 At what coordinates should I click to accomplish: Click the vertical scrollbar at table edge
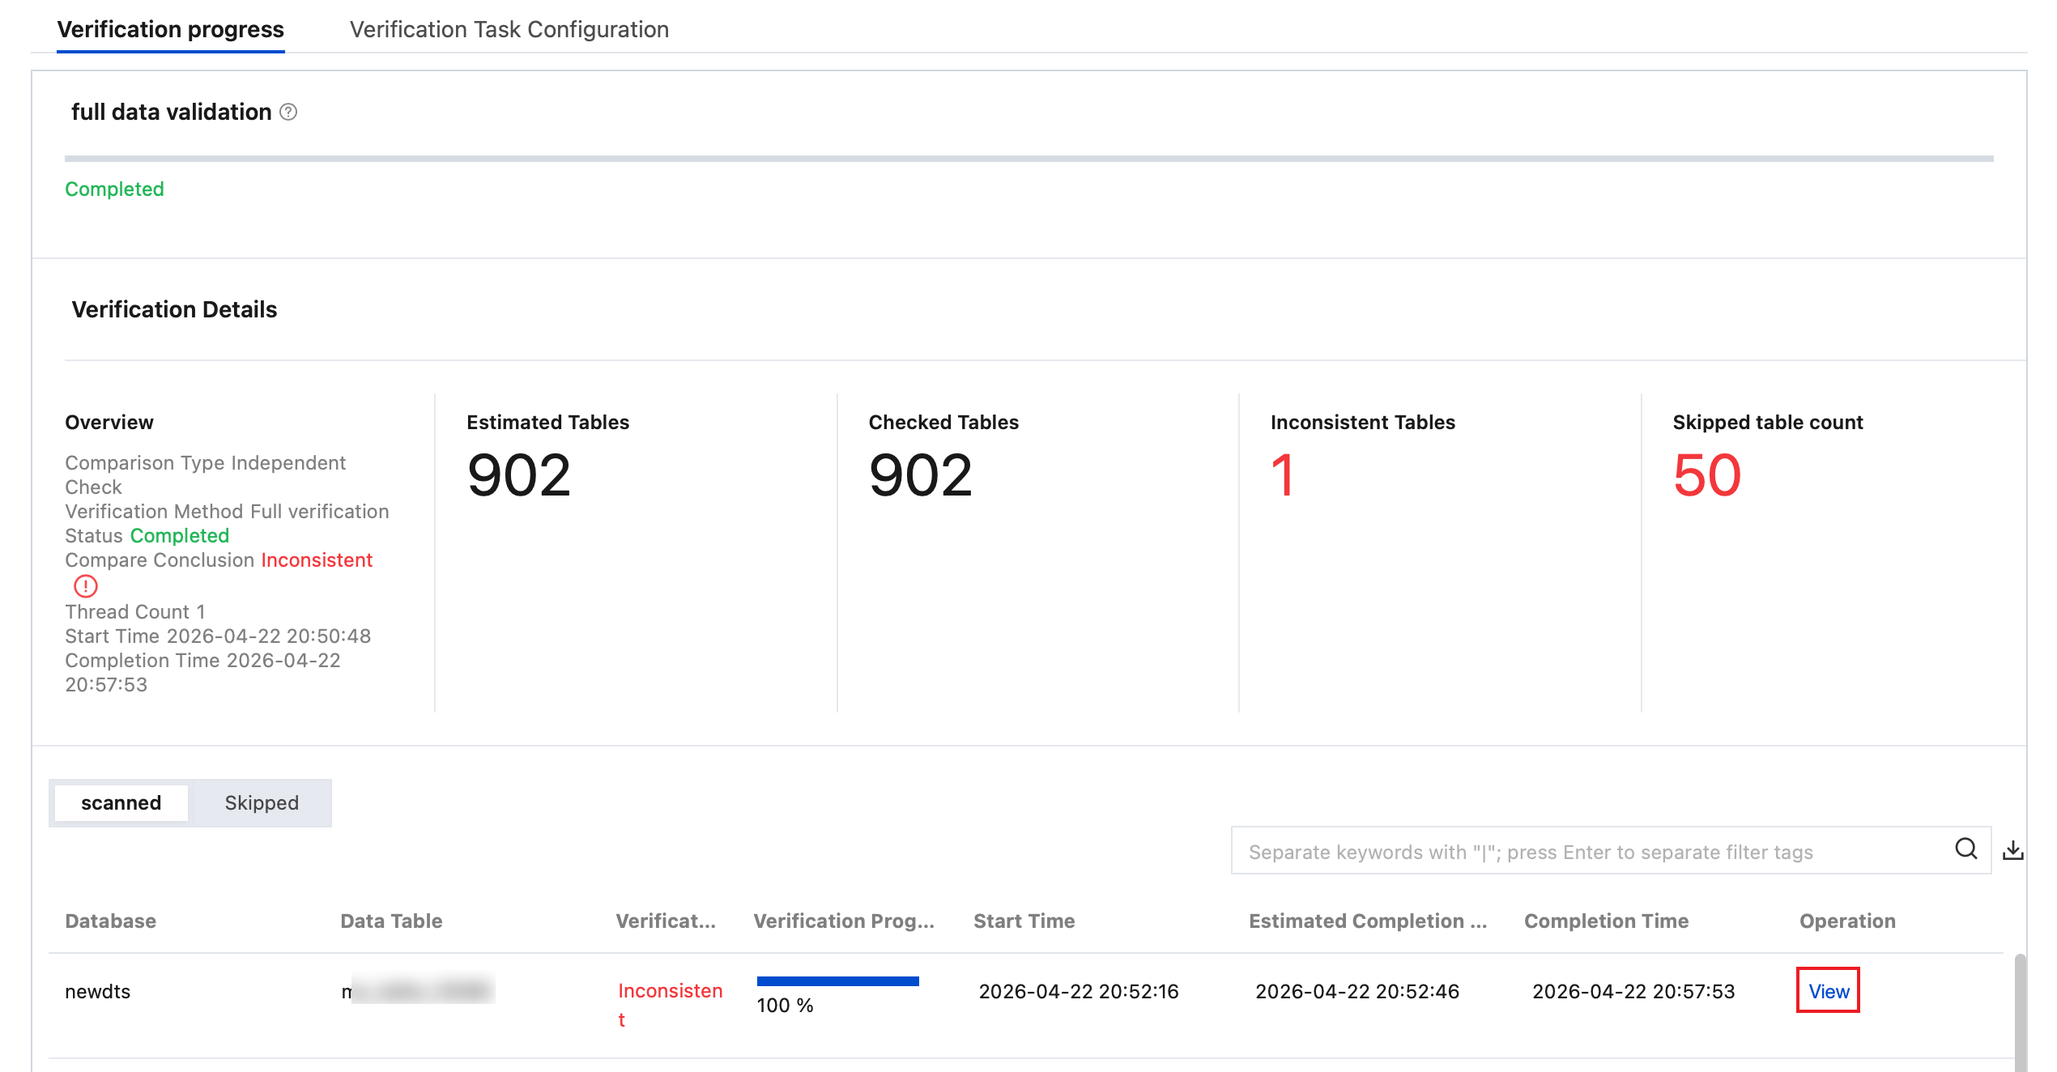2021,1012
